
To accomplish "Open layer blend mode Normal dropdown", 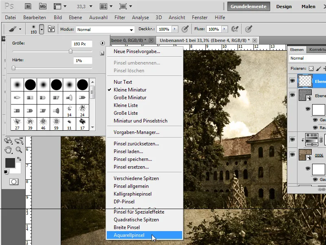I will 308,58.
